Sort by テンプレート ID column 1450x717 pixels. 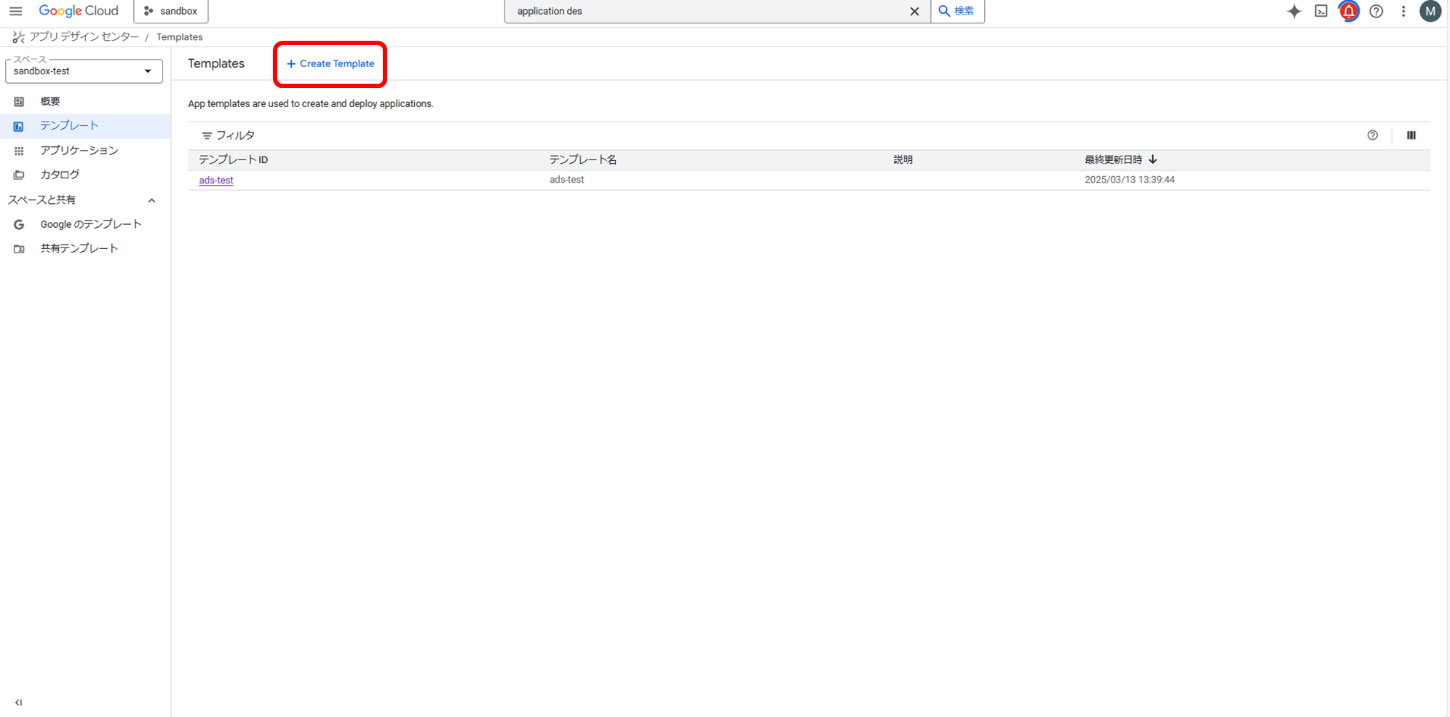[x=234, y=160]
